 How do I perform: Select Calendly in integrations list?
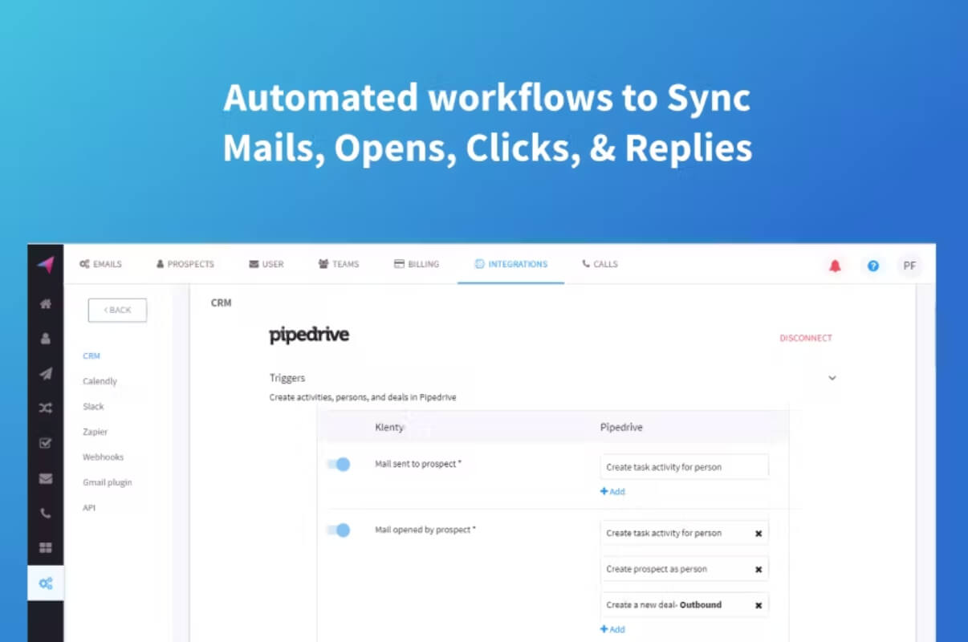pyautogui.click(x=100, y=381)
